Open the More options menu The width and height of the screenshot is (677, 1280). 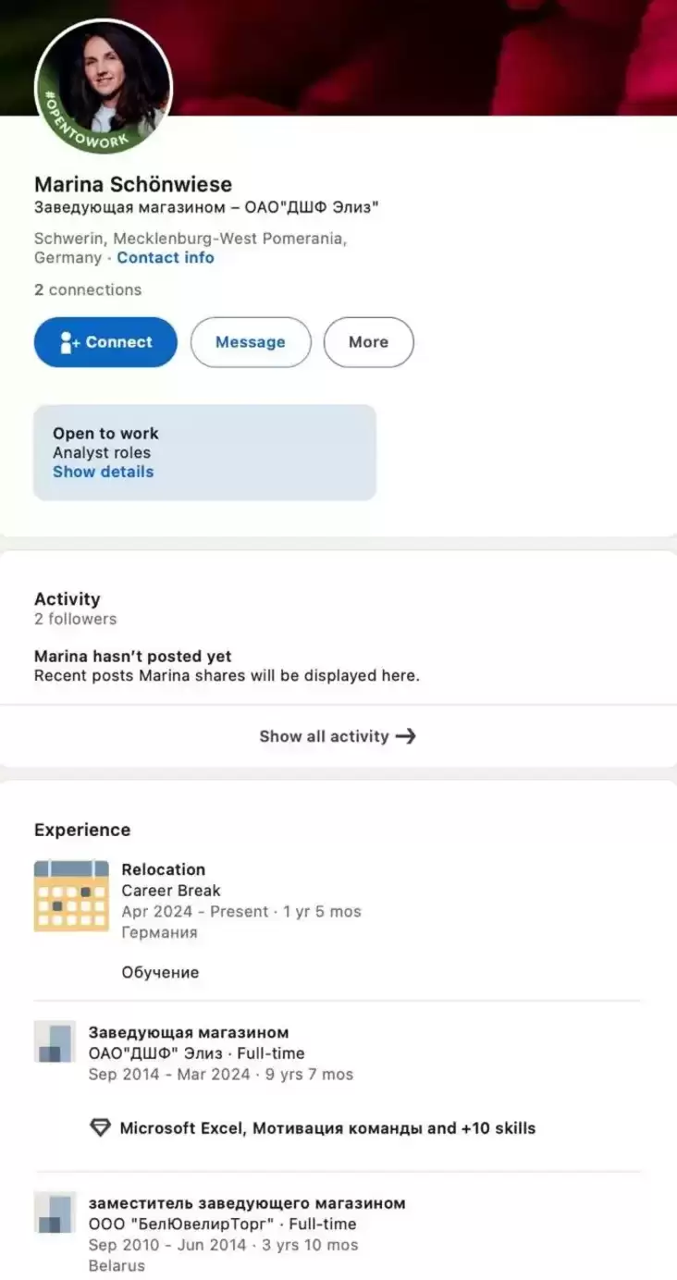tap(368, 342)
